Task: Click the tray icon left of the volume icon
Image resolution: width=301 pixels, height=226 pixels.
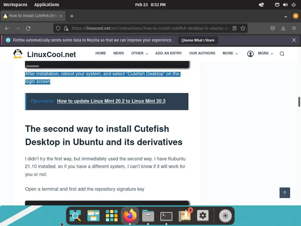Action: pos(277,5)
